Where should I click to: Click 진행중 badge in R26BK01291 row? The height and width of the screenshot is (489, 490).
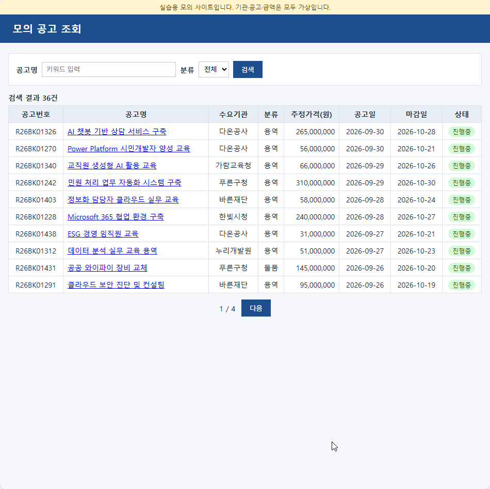[x=462, y=285]
